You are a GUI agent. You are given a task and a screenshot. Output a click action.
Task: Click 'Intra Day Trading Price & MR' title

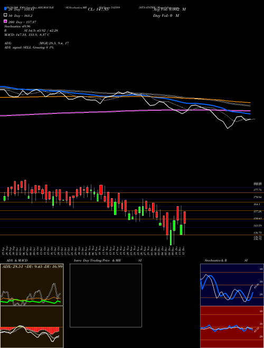(x=97, y=260)
